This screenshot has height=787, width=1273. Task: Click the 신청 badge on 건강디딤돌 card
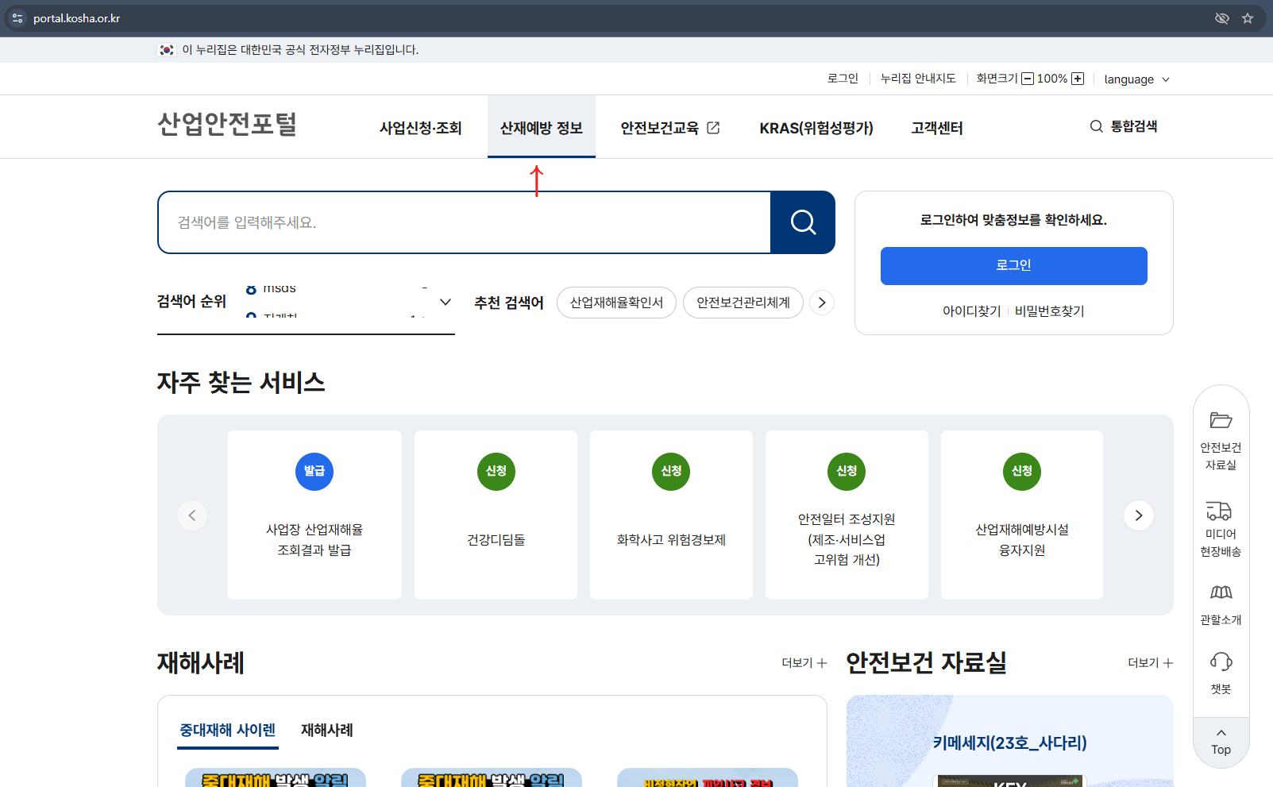[x=496, y=471]
